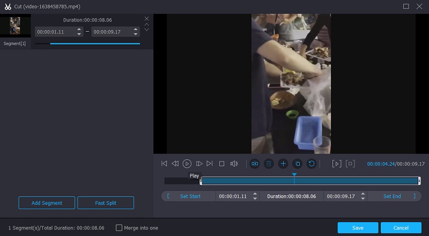Delete segment with trash icon
Image resolution: width=429 pixels, height=236 pixels.
pos(269,164)
